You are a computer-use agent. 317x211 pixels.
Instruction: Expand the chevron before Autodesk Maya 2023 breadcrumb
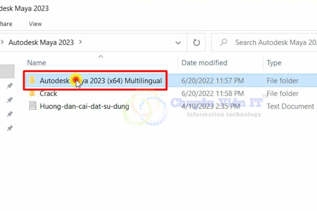click(2, 43)
